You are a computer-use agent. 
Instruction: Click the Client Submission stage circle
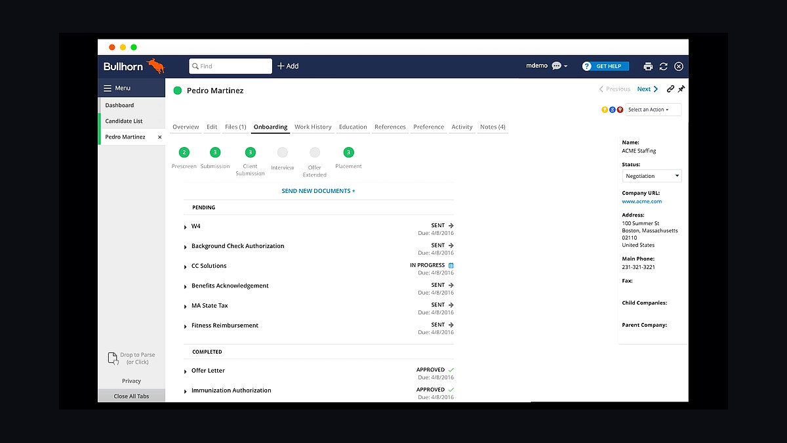(x=250, y=152)
